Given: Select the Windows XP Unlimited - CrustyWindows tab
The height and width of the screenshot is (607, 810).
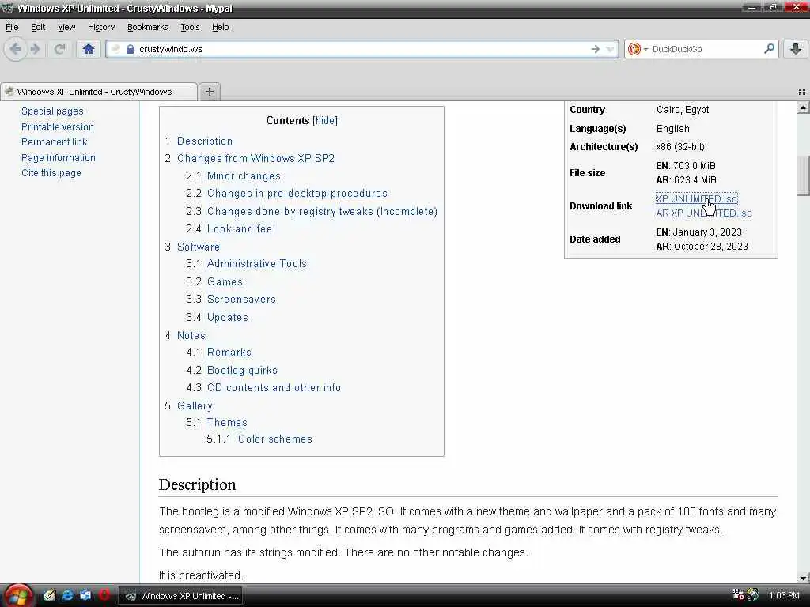Looking at the screenshot, I should [x=98, y=92].
